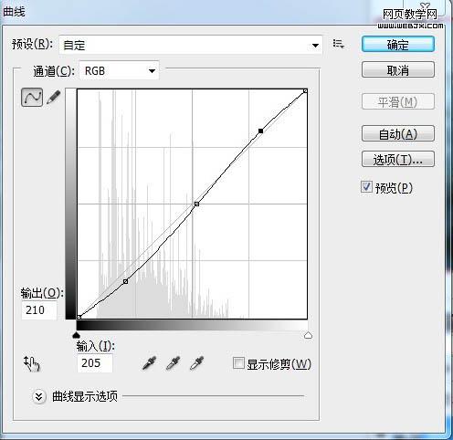
Task: Pick the white point eyedropper
Action: click(x=196, y=363)
